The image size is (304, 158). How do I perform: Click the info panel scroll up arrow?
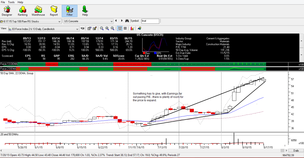[x=301, y=41]
